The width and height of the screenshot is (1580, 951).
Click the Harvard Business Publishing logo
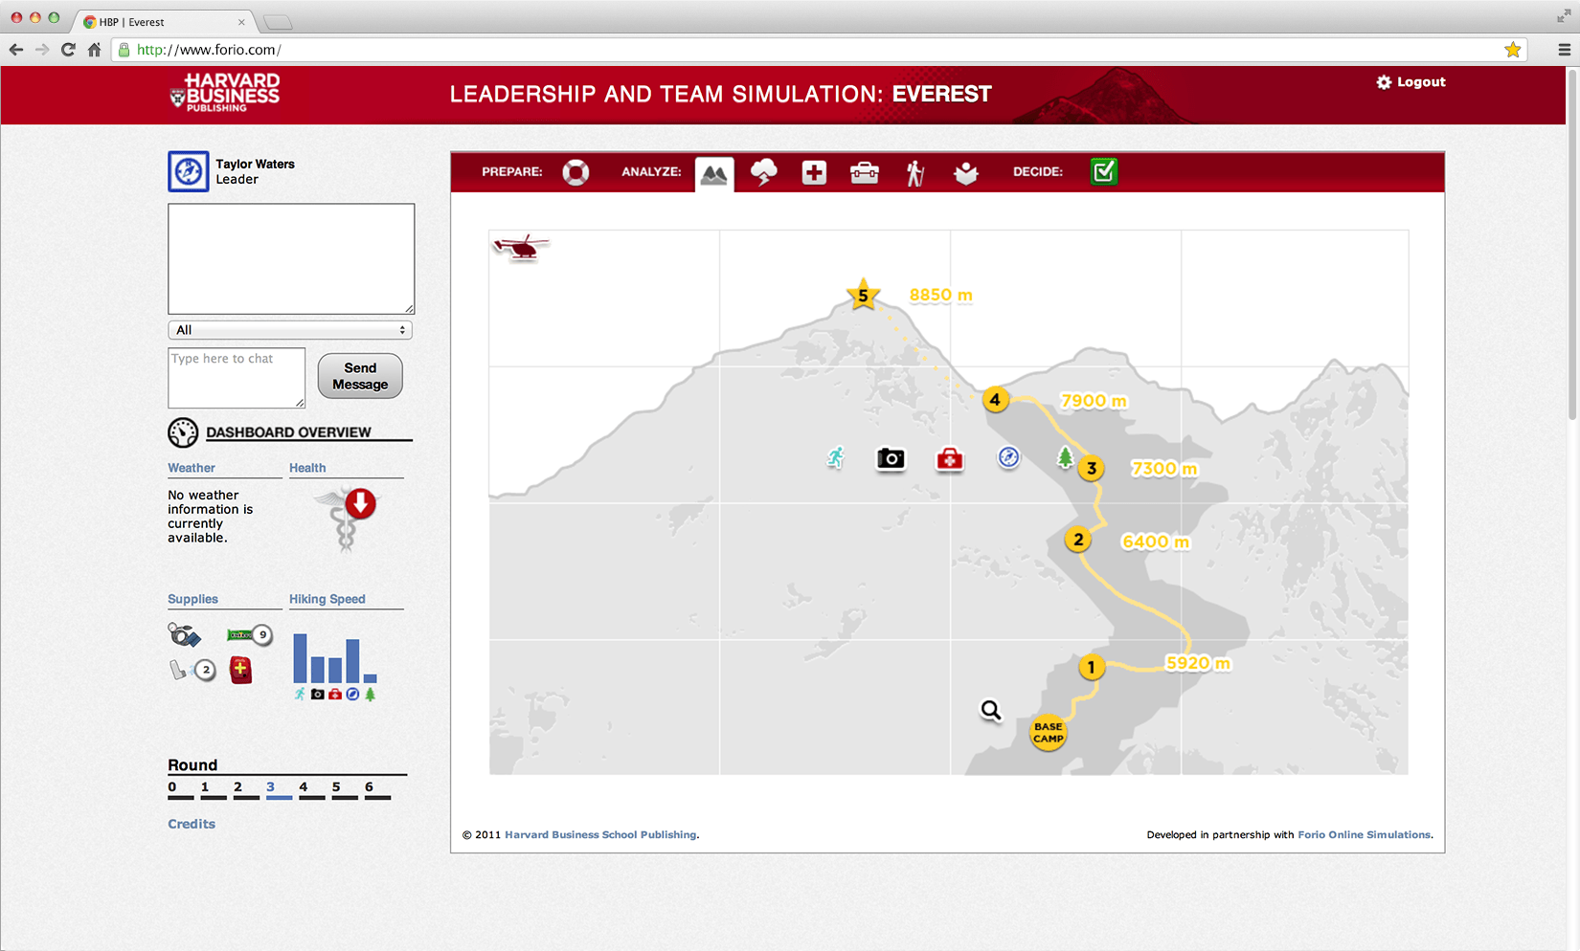(225, 93)
